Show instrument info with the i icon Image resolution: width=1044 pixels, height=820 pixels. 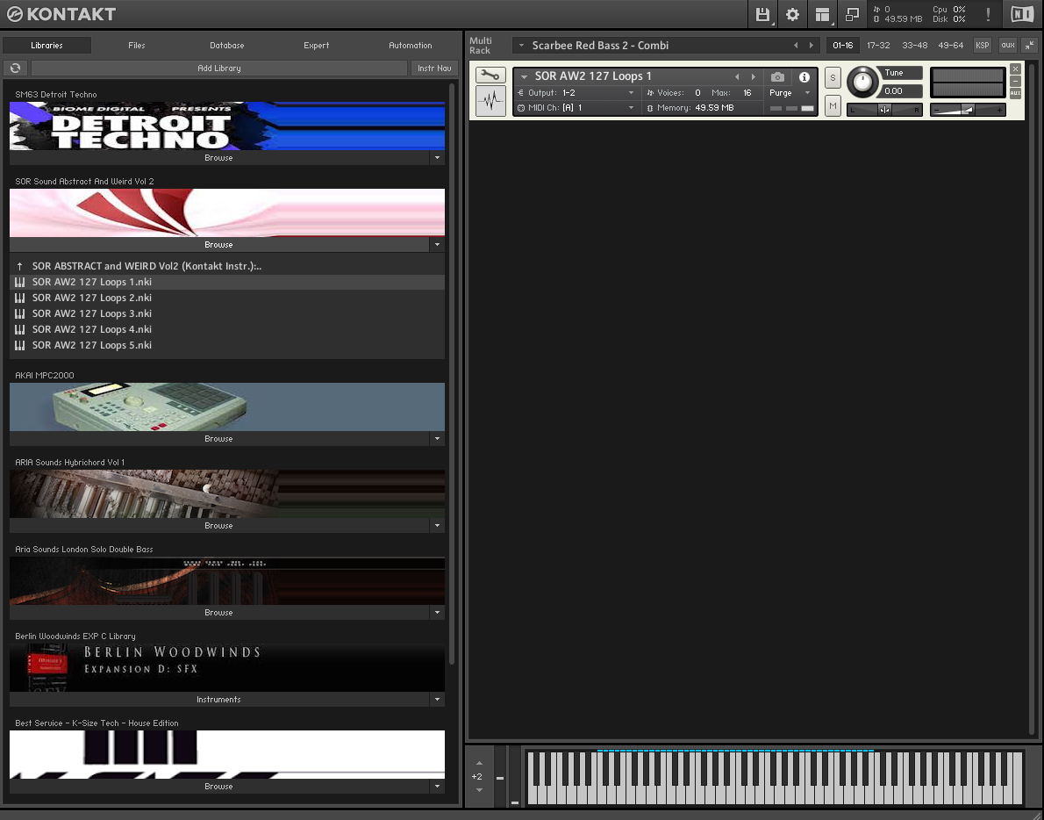(x=804, y=76)
